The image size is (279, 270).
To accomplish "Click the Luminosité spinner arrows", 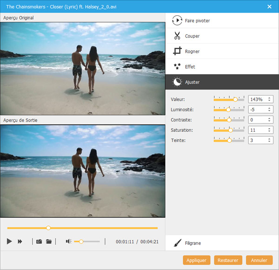I will pyautogui.click(x=269, y=109).
